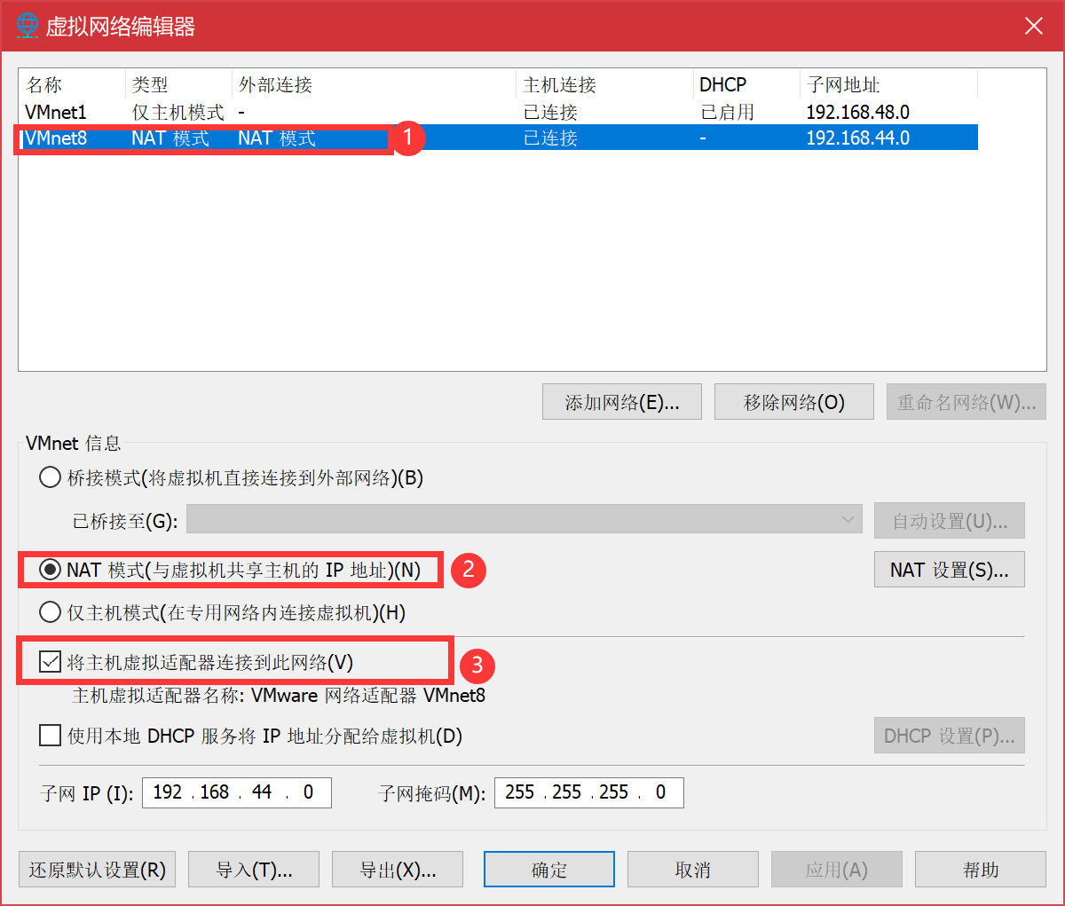1065x906 pixels.
Task: Close the 虚拟网络编辑器 window
Action: pos(1034,26)
